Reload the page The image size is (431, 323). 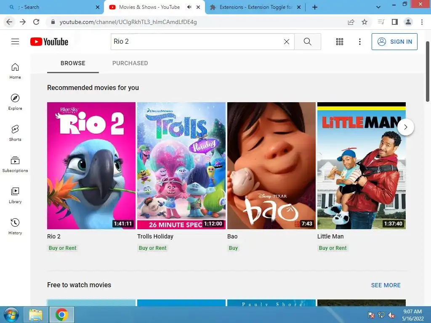click(36, 22)
